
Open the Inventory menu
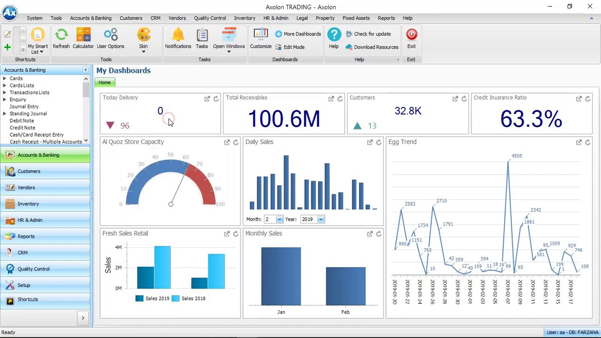pos(245,18)
